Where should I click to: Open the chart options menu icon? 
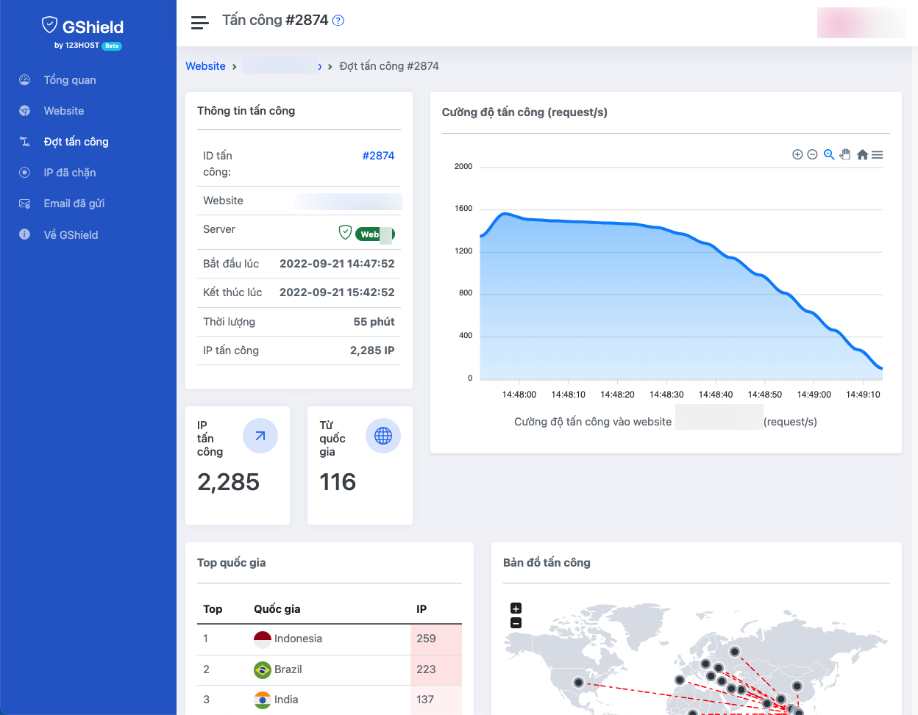point(877,154)
